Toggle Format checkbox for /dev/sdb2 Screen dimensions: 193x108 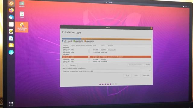[x=89, y=59]
